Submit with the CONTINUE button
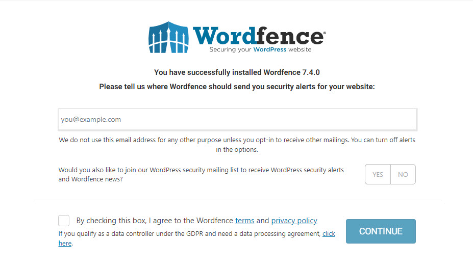The height and width of the screenshot is (268, 473). click(x=381, y=231)
